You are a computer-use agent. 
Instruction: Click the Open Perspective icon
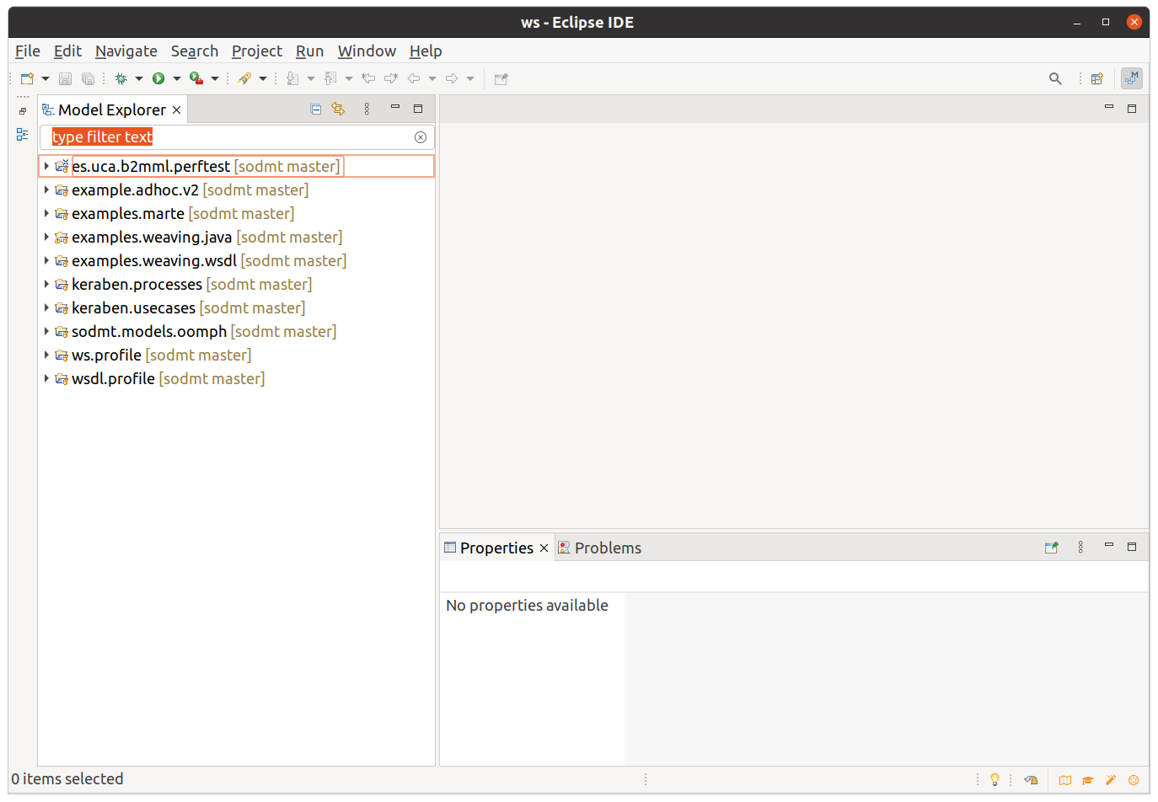(1097, 78)
